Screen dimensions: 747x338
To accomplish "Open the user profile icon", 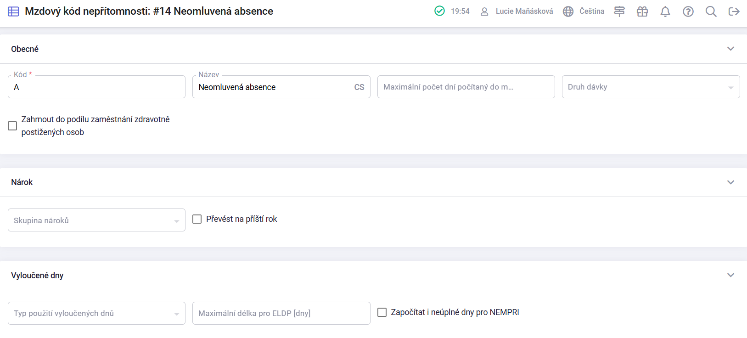I will 484,11.
